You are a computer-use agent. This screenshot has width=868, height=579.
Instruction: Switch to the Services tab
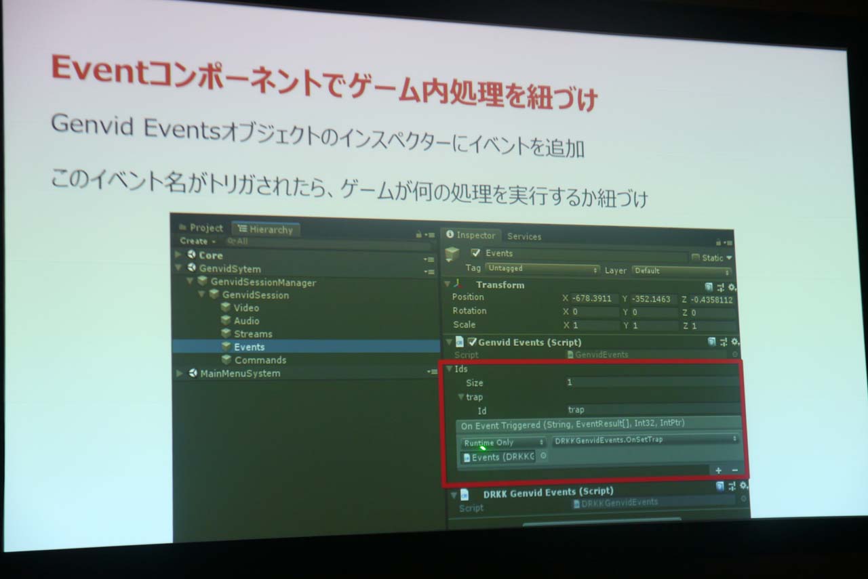point(524,236)
